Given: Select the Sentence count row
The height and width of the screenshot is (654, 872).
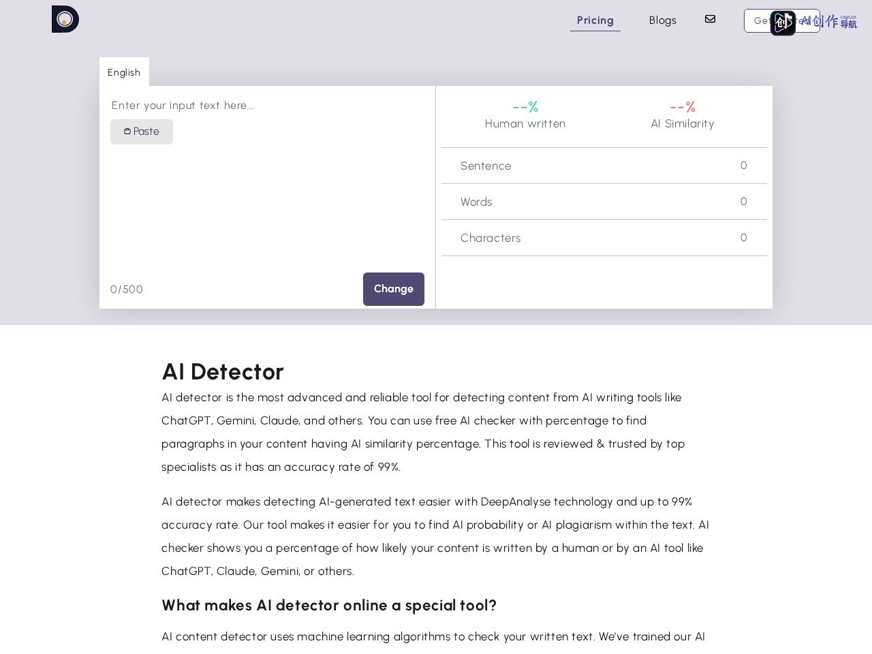Looking at the screenshot, I should 604,166.
